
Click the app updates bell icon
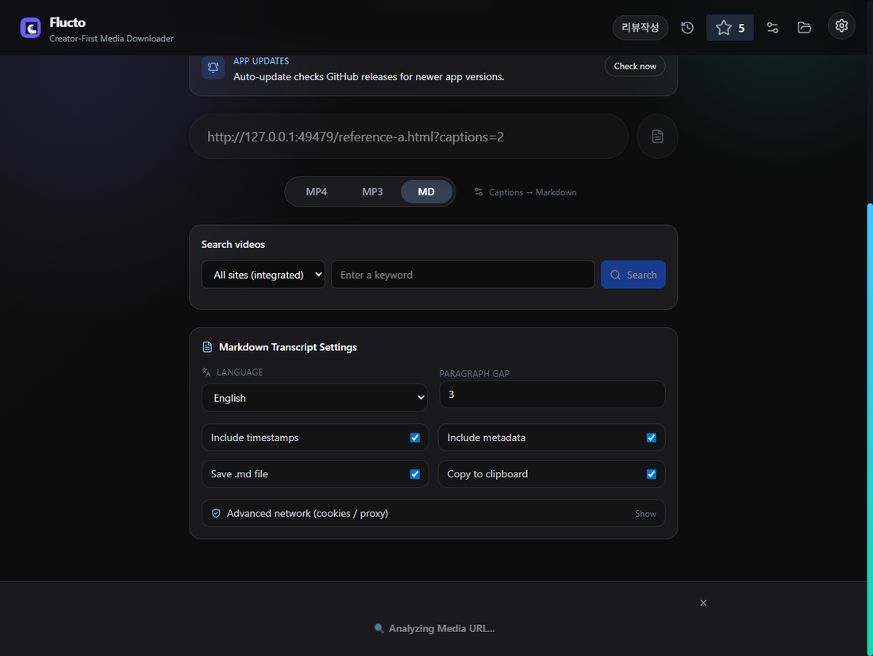(x=213, y=68)
